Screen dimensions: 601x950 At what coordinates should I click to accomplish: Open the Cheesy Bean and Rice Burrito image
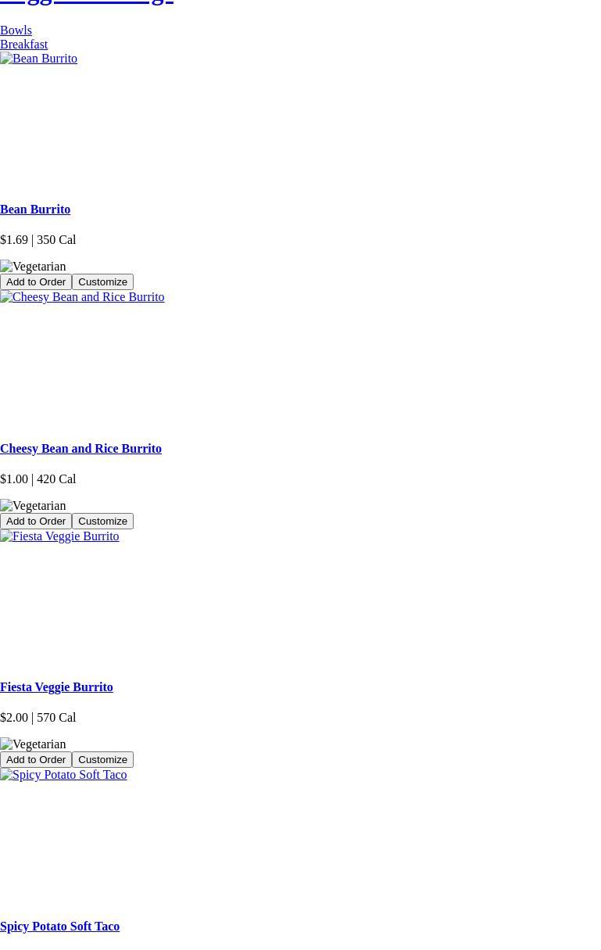(x=82, y=297)
